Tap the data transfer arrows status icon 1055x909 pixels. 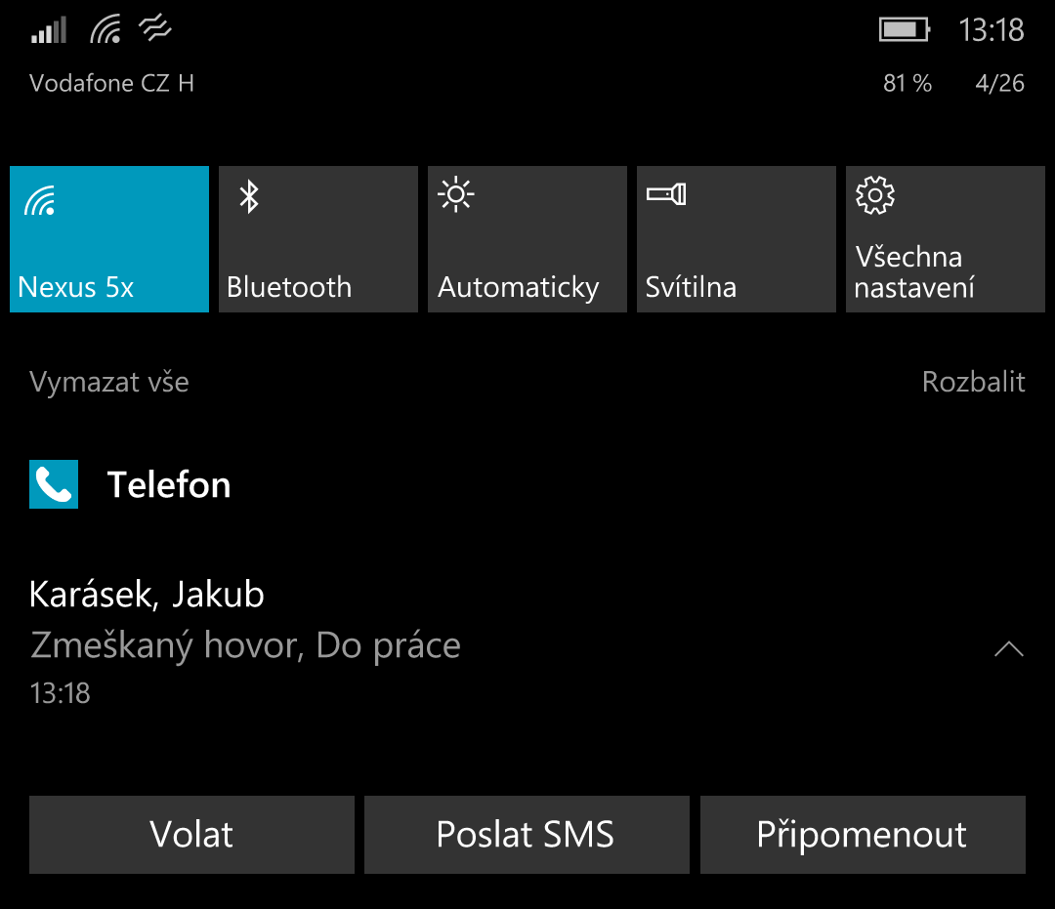154,29
